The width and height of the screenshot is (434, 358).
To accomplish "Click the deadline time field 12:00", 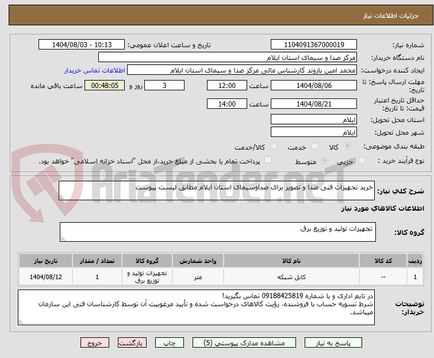I will click(227, 85).
